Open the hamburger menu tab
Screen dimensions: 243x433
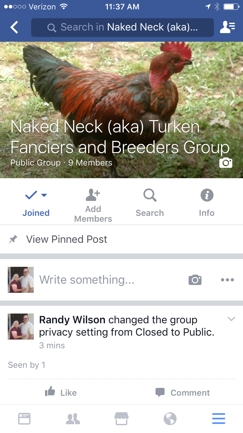(219, 419)
